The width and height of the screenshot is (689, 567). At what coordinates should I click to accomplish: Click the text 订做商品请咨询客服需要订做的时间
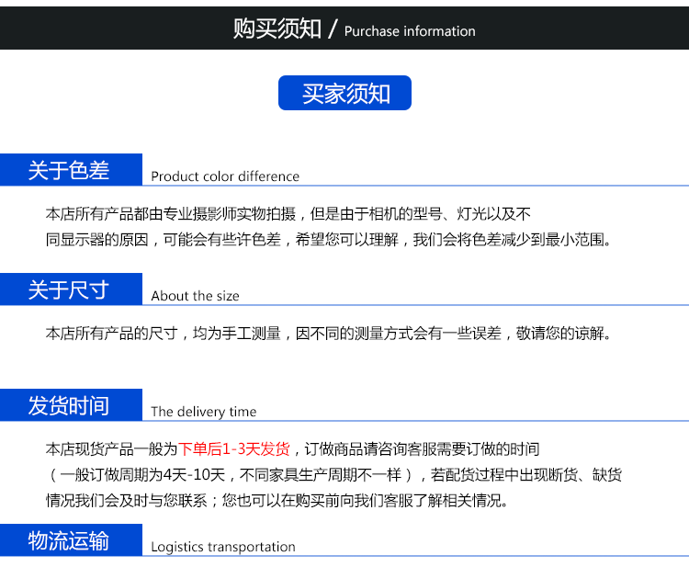422,448
